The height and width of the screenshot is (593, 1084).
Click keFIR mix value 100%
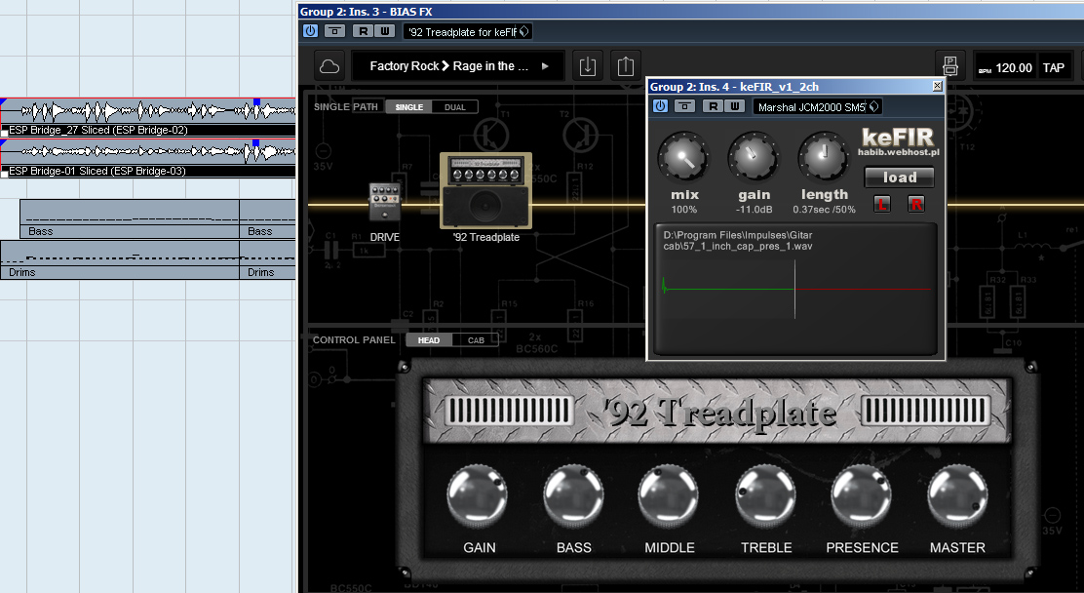(683, 210)
